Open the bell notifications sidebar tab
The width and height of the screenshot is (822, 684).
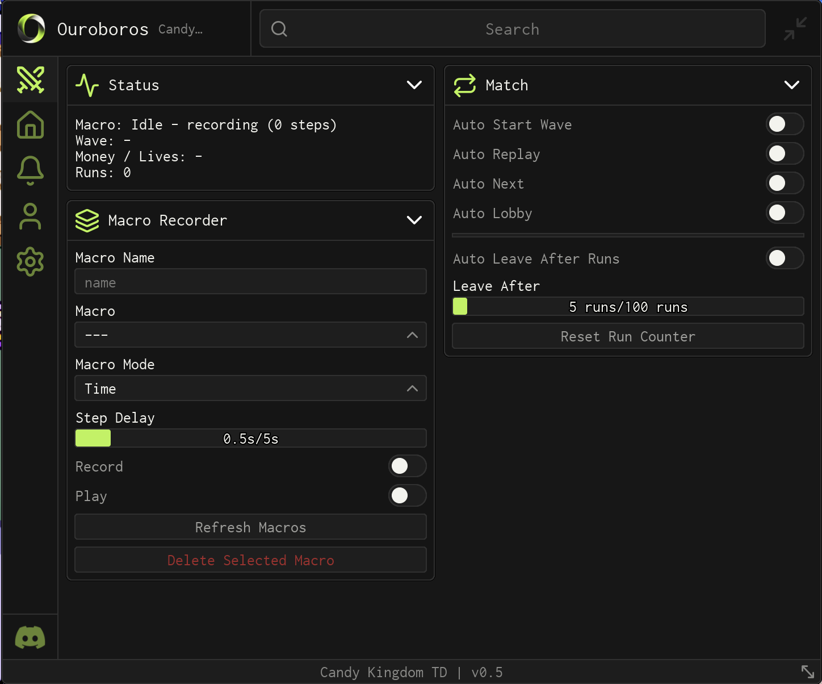pyautogui.click(x=30, y=170)
